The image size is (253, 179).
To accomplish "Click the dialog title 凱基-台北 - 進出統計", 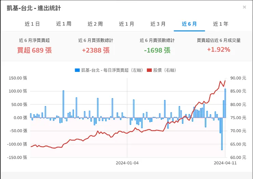I will click(x=34, y=8).
